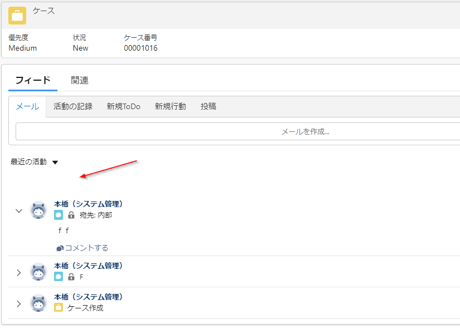Click the ケース header title
This screenshot has height=334, width=460.
point(43,11)
